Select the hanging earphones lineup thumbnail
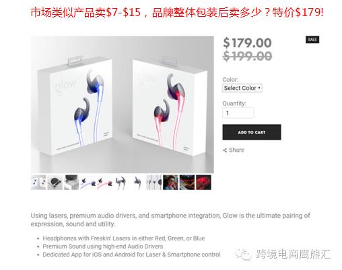The width and height of the screenshot is (342, 270). coord(154,182)
